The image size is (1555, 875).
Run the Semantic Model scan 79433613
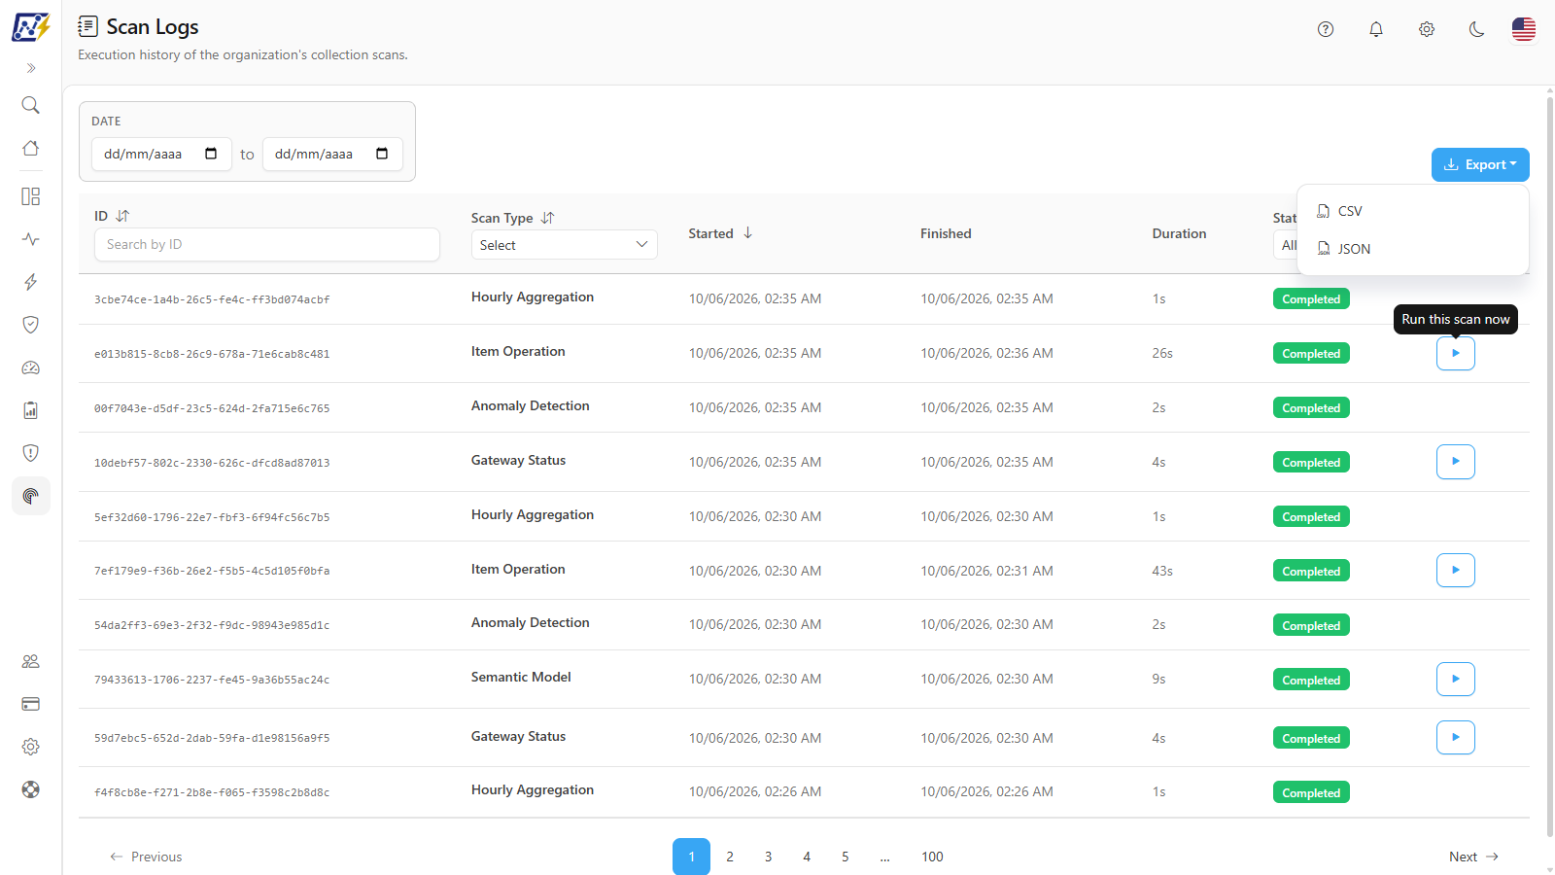(x=1456, y=679)
